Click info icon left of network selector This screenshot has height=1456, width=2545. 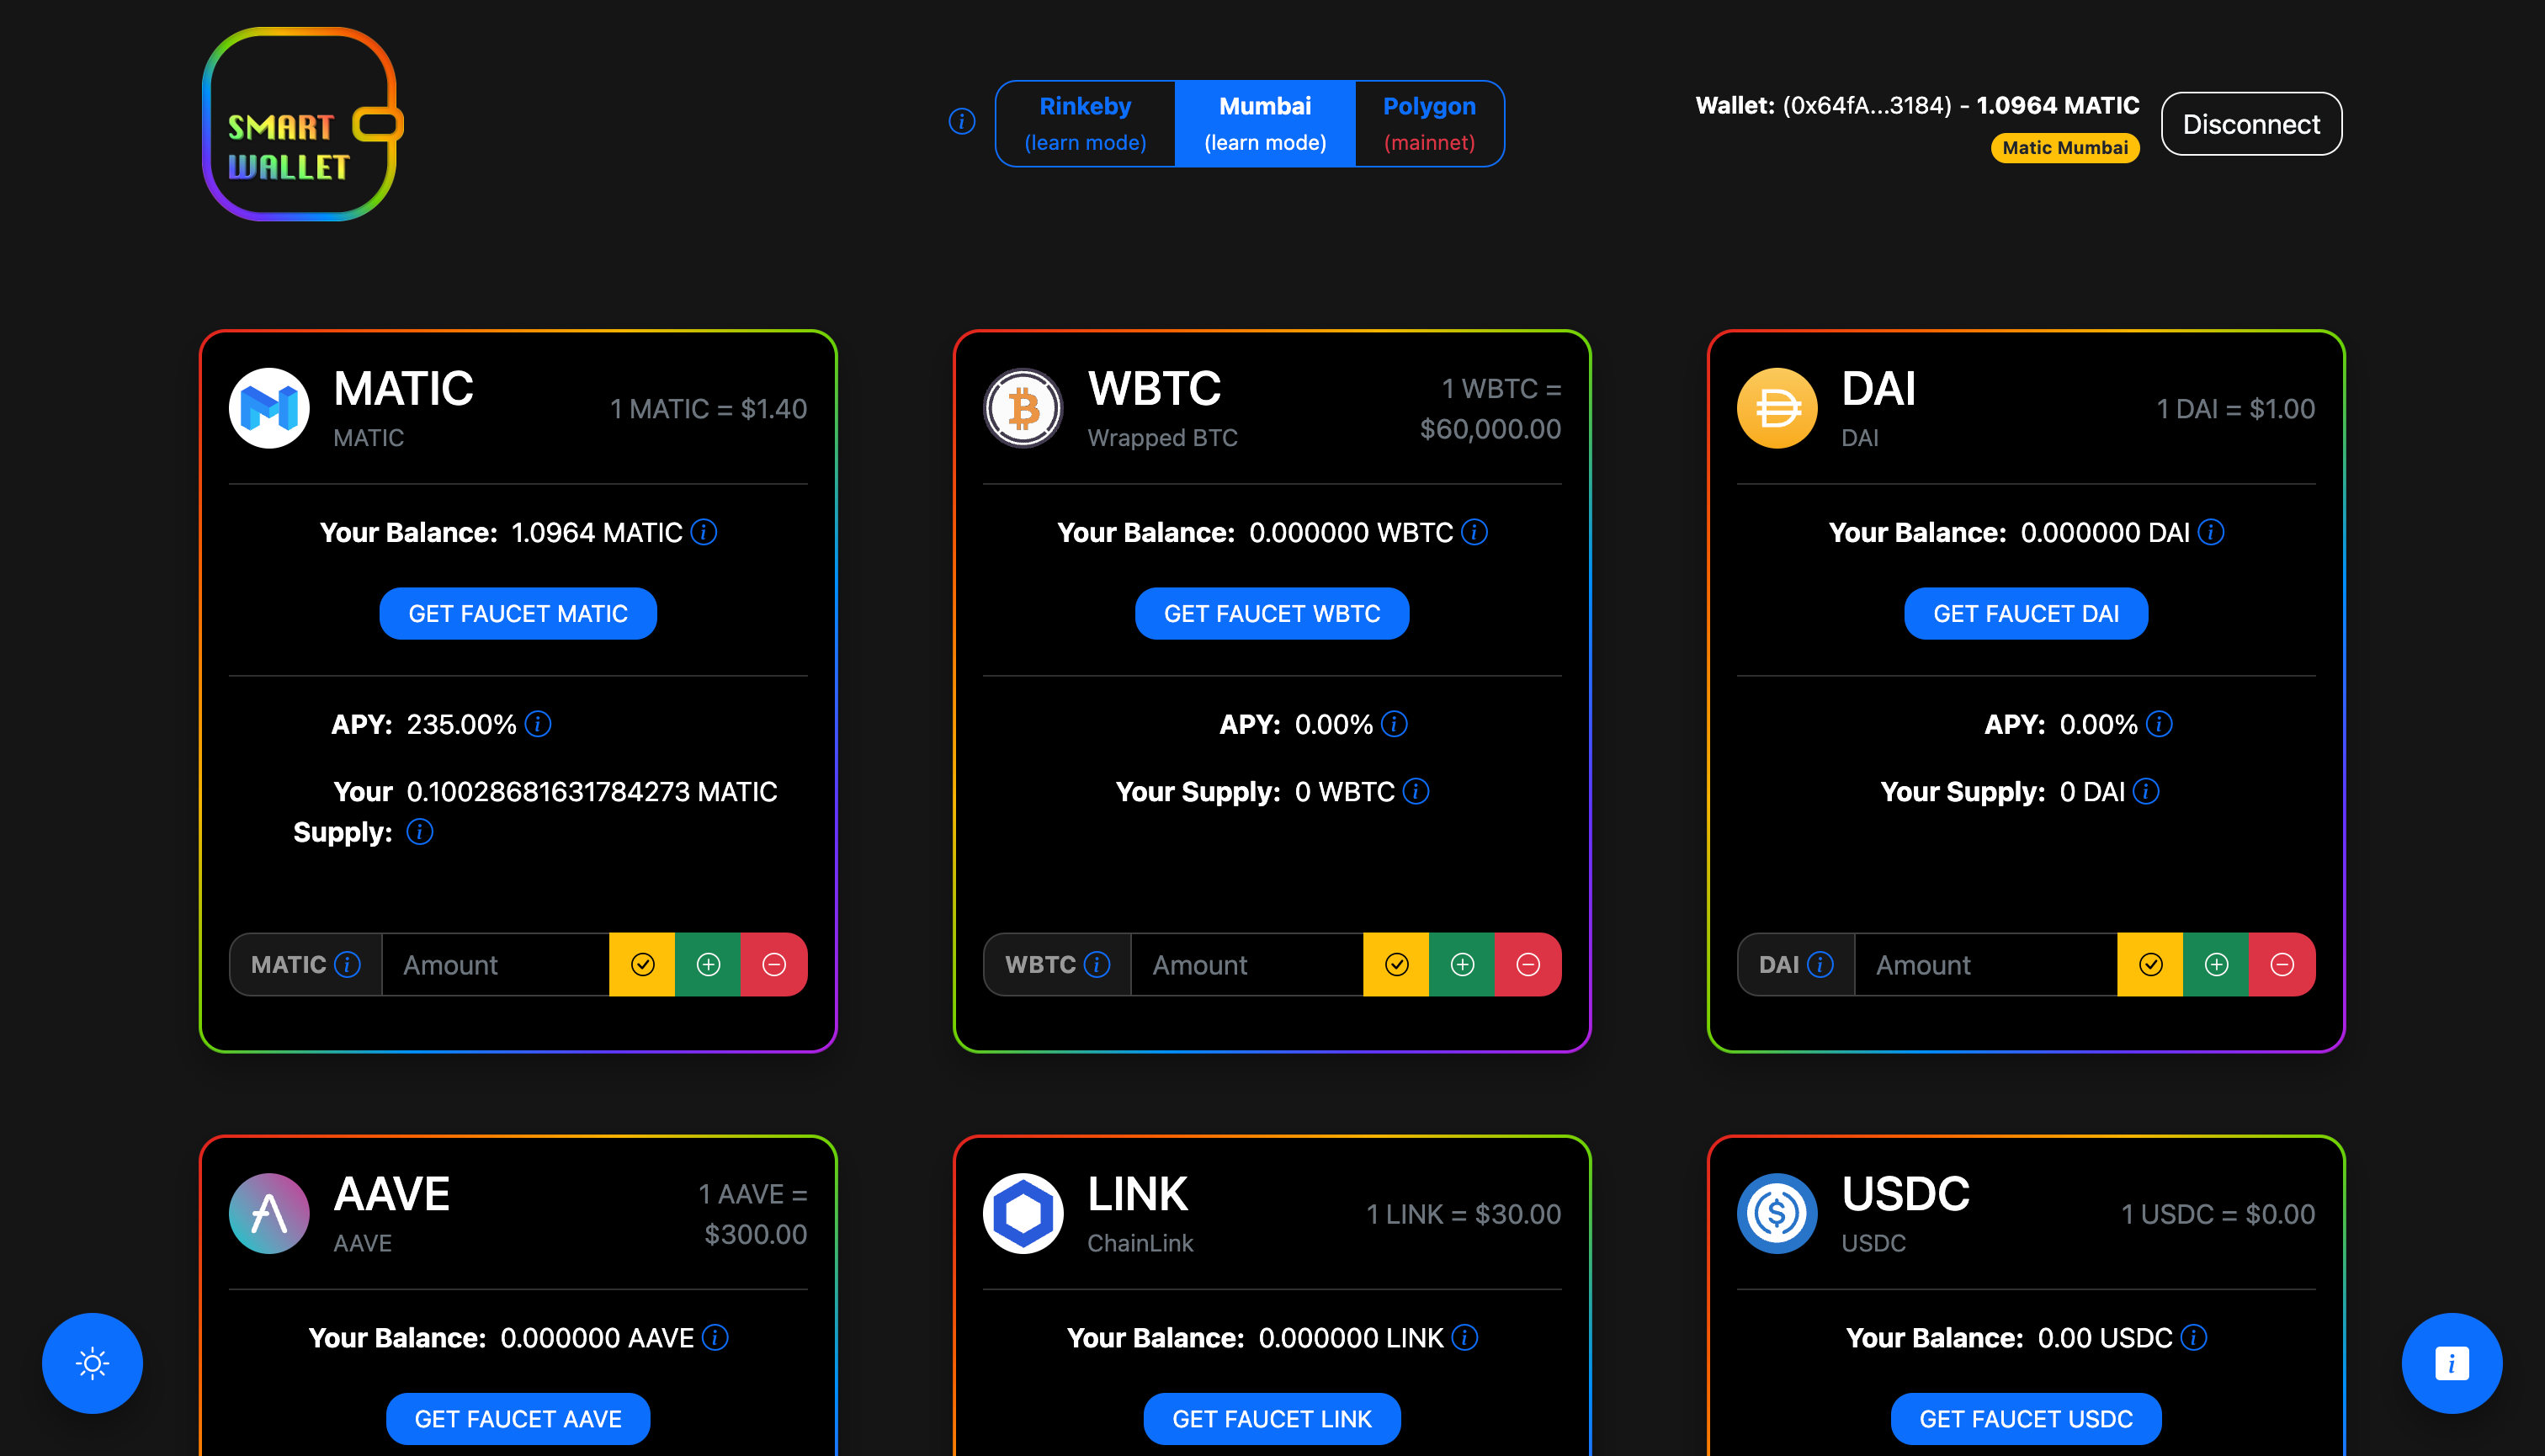[x=961, y=122]
